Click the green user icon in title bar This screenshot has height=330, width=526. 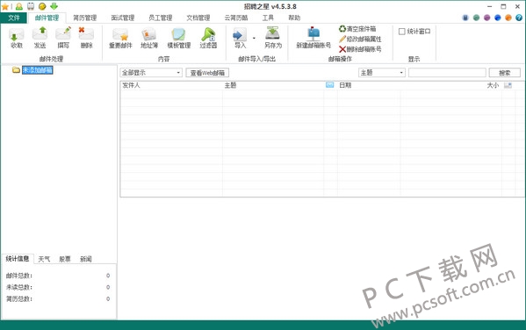click(19, 6)
